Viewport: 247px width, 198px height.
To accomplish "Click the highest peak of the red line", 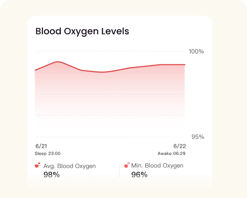I will pos(58,62).
